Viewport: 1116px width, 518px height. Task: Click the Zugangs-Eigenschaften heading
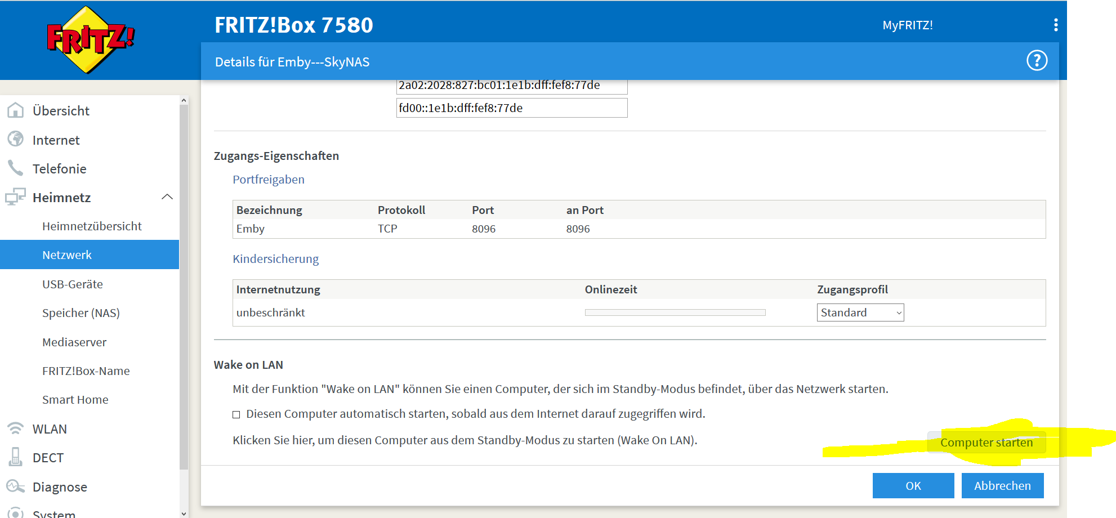tap(276, 156)
